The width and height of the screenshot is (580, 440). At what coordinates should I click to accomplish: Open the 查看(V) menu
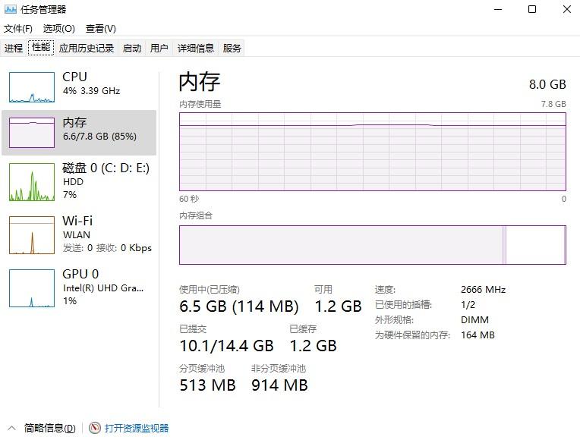point(101,29)
